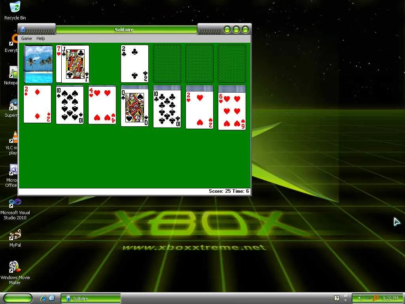Select the 2 of diamonds card

tap(38, 104)
